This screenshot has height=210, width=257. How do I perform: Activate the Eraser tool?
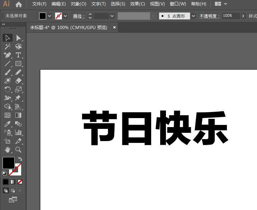(x=18, y=81)
